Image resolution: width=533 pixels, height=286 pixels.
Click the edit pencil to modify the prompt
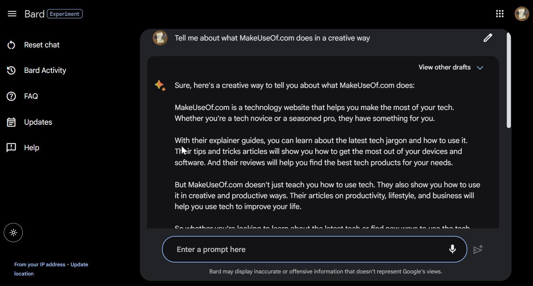click(x=488, y=37)
